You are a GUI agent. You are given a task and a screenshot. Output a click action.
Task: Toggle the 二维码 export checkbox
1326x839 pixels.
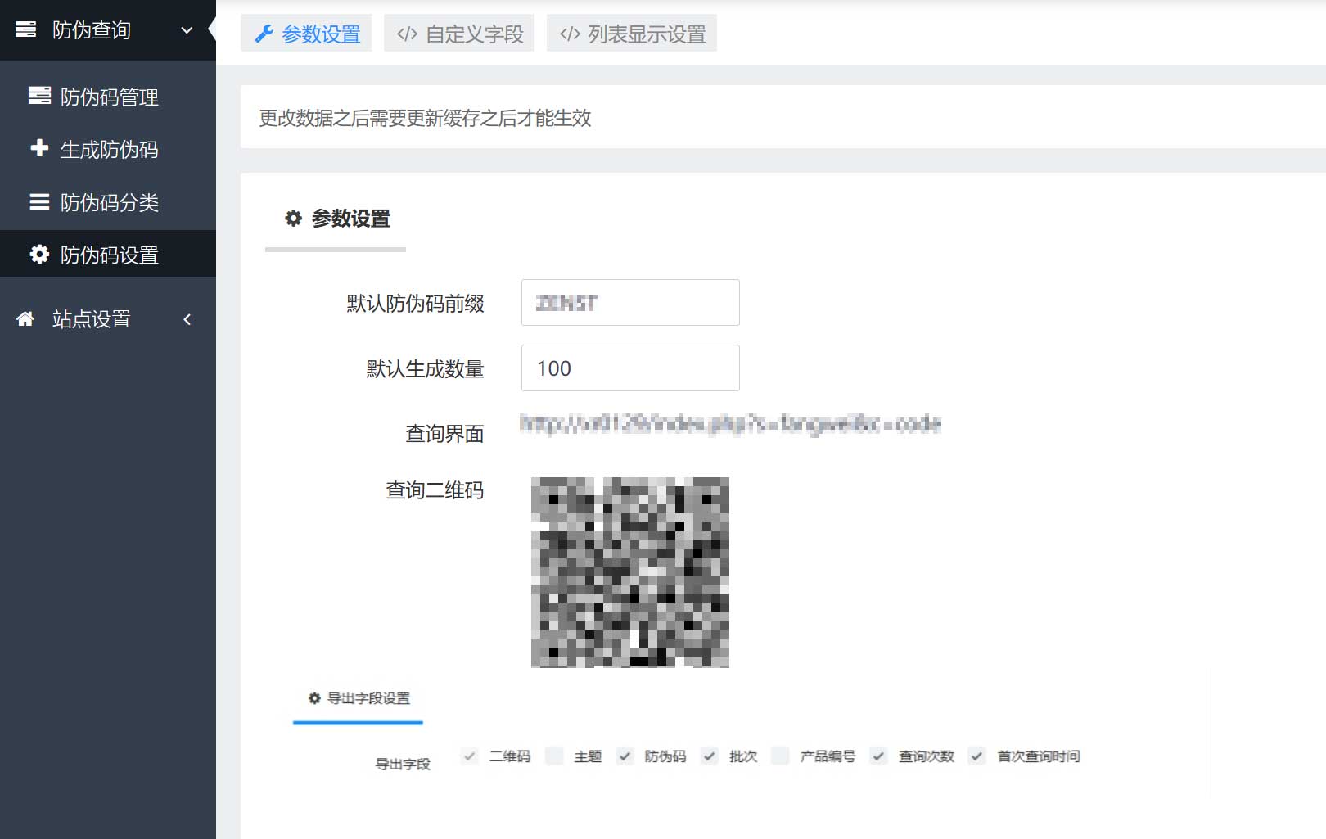click(469, 756)
